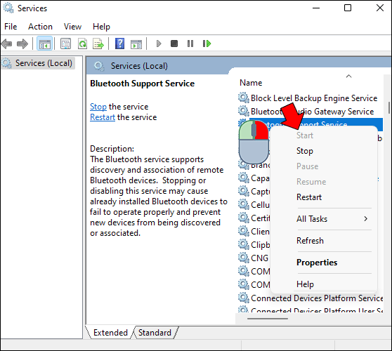Click gear icon beside Bluetooth Audio Gateway Service
This screenshot has height=351, width=392.
(244, 111)
